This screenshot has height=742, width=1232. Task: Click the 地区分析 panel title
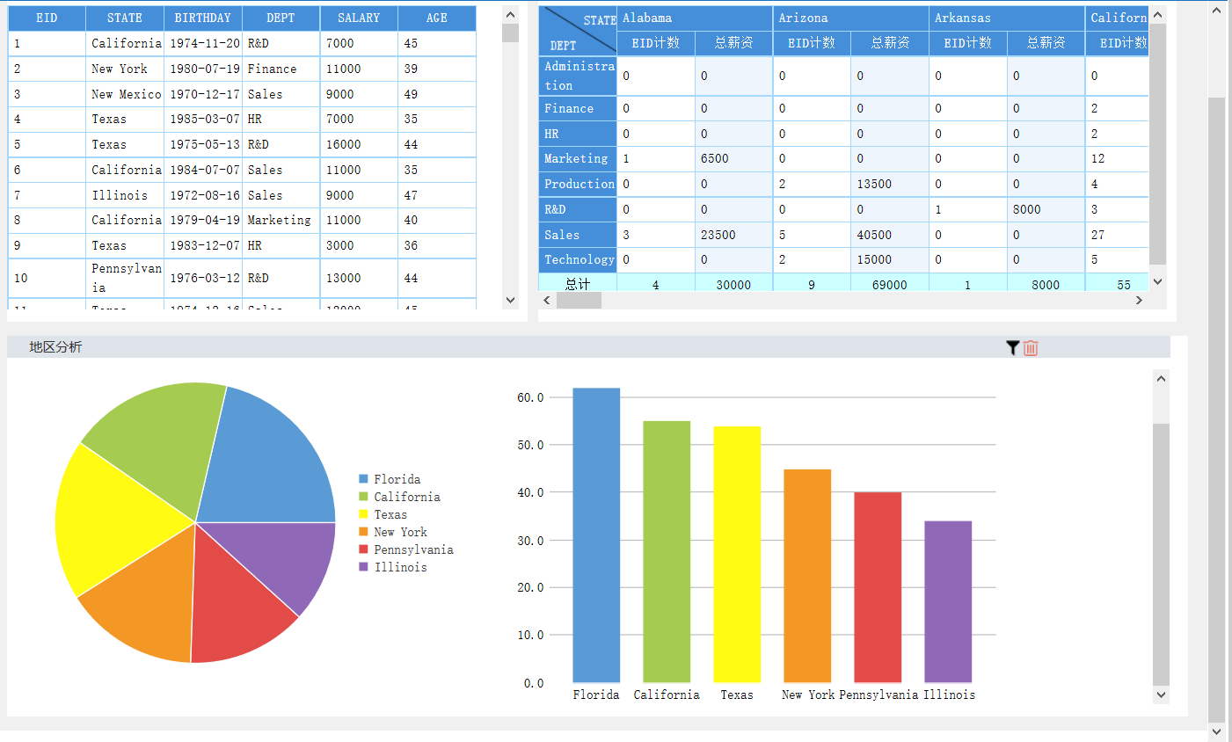(55, 347)
